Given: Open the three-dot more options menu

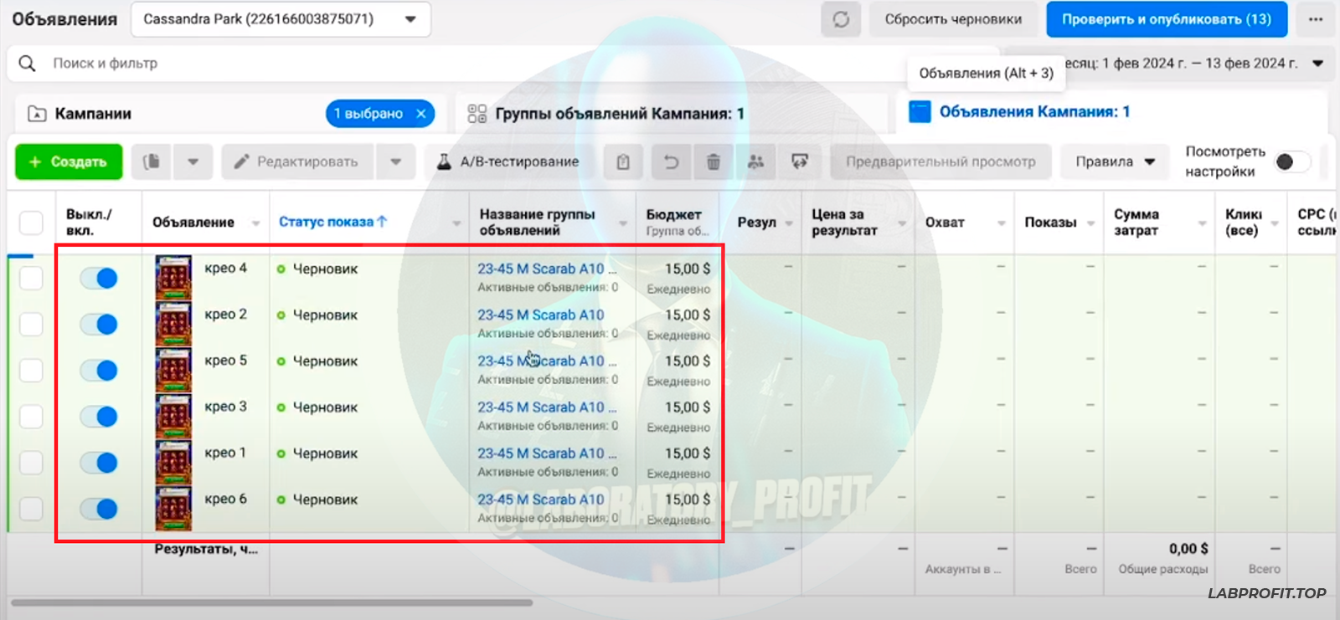Looking at the screenshot, I should [1316, 19].
